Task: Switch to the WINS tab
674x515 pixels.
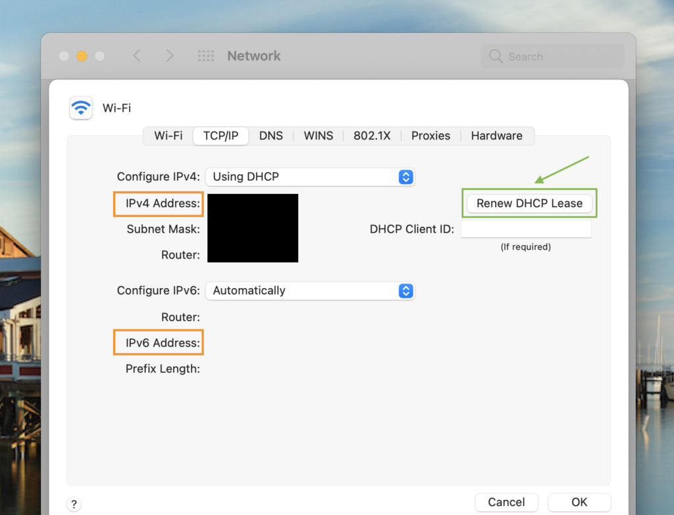Action: click(318, 136)
